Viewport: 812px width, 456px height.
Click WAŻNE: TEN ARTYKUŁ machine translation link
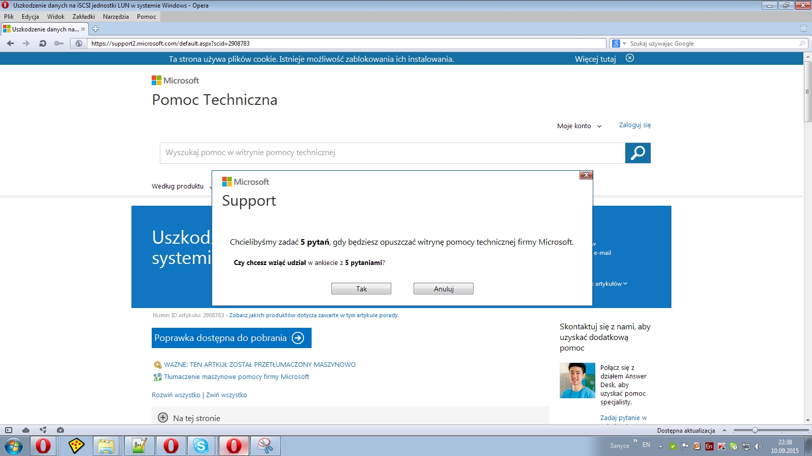pyautogui.click(x=260, y=365)
